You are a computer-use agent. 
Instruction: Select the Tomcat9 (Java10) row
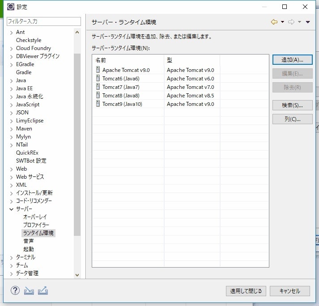[x=122, y=104]
